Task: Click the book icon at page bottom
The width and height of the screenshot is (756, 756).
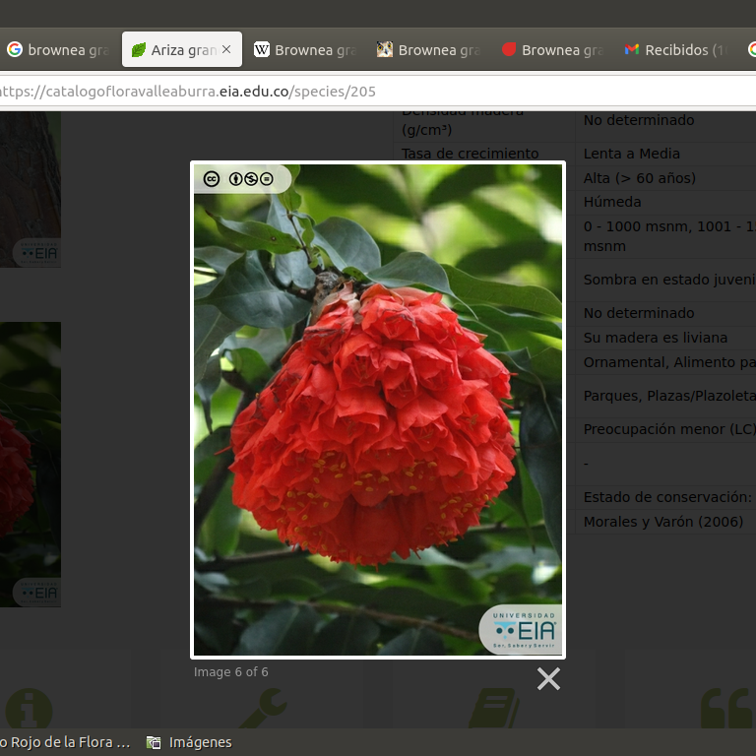Action: [x=494, y=709]
